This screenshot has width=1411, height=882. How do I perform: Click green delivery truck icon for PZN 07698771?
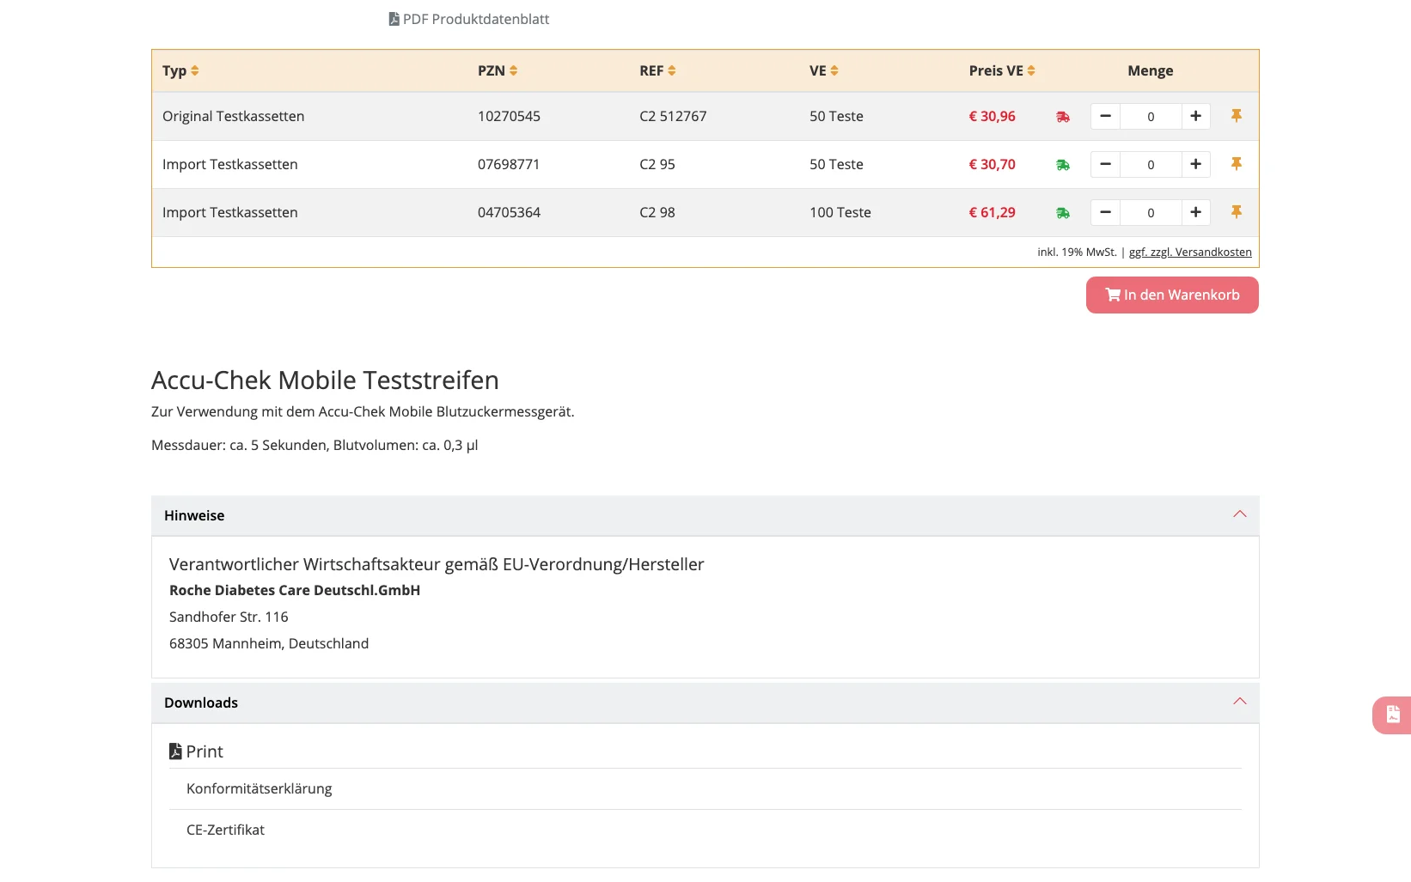point(1063,165)
